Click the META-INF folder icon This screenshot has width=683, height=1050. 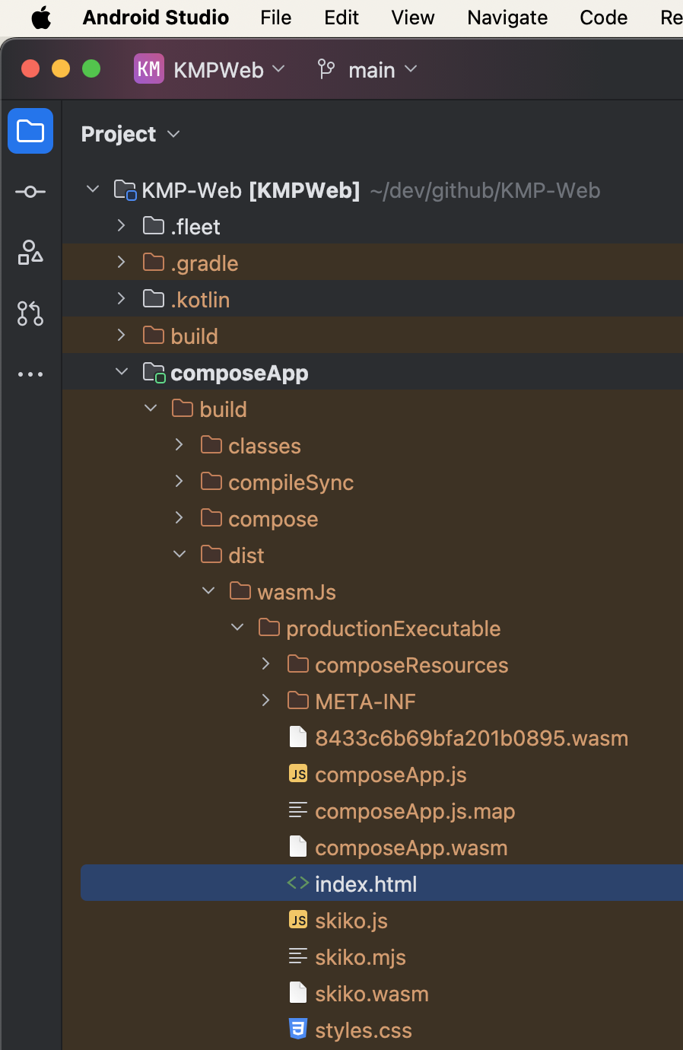click(298, 701)
